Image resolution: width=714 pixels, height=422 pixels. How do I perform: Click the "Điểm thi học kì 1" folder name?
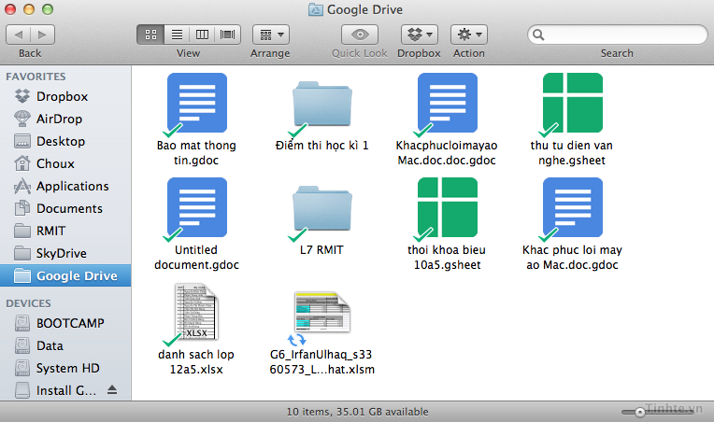pos(321,145)
